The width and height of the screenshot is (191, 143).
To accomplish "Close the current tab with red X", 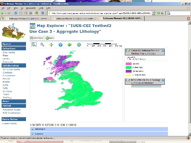I will [x=189, y=19].
